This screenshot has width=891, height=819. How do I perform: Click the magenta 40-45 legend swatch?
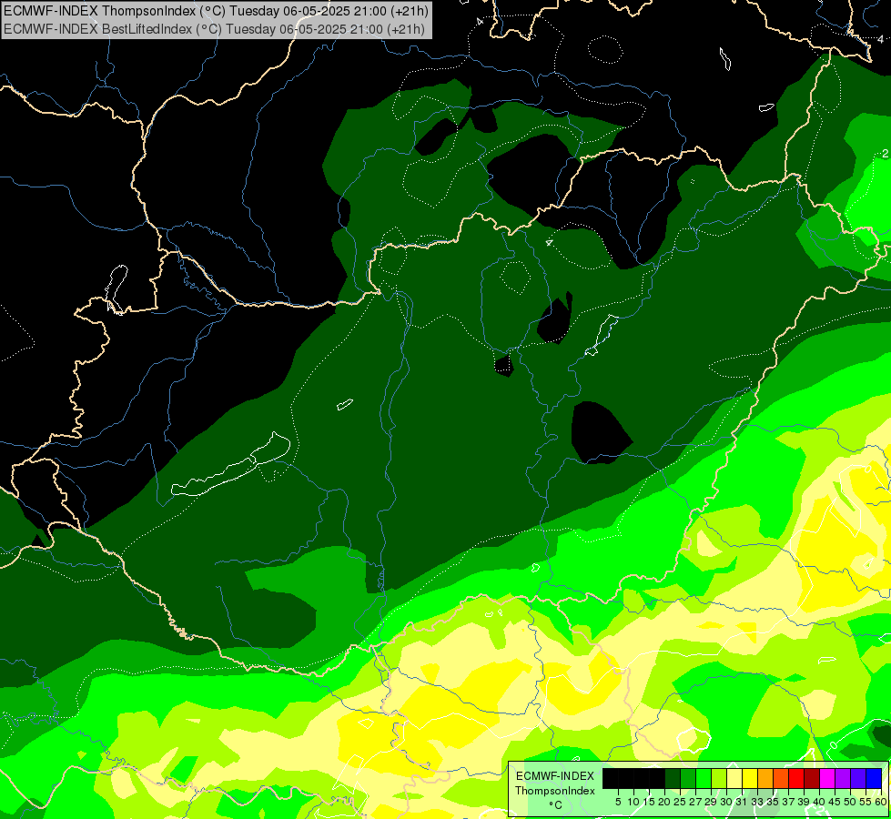point(827,778)
